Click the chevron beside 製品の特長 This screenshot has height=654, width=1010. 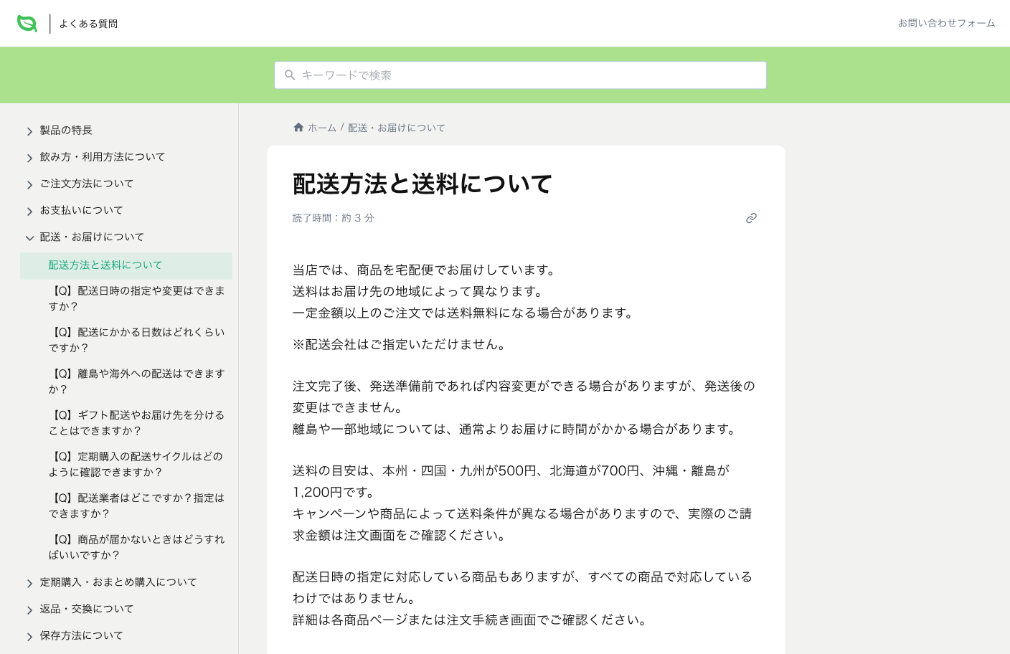[29, 131]
